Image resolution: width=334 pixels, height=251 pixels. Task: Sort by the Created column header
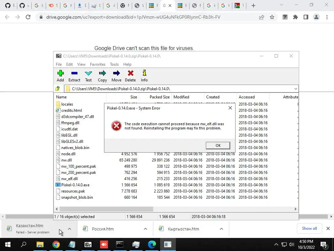pyautogui.click(x=220, y=97)
